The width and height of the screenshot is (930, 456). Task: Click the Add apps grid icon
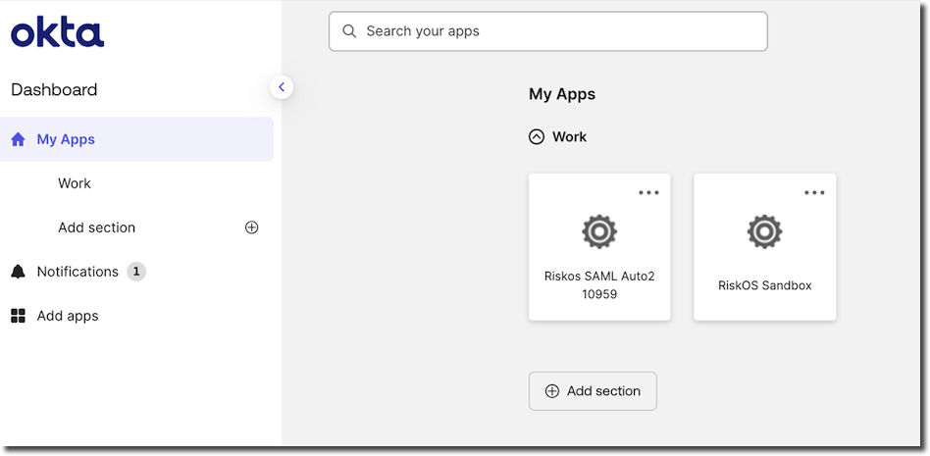(19, 316)
